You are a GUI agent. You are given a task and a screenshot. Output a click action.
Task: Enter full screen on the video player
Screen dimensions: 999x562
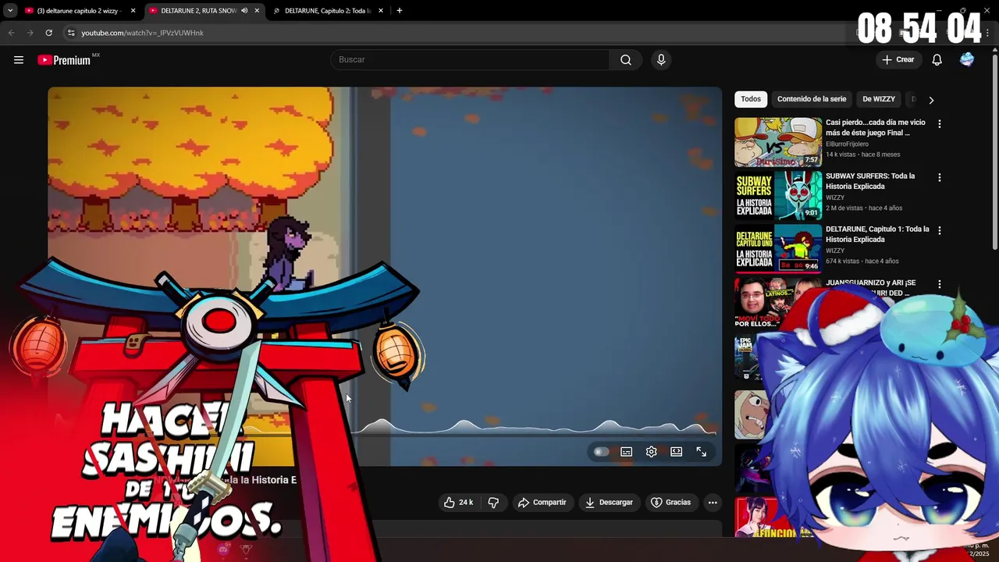701,451
